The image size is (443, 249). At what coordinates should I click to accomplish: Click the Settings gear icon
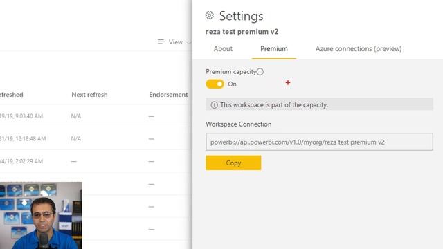[x=209, y=15]
